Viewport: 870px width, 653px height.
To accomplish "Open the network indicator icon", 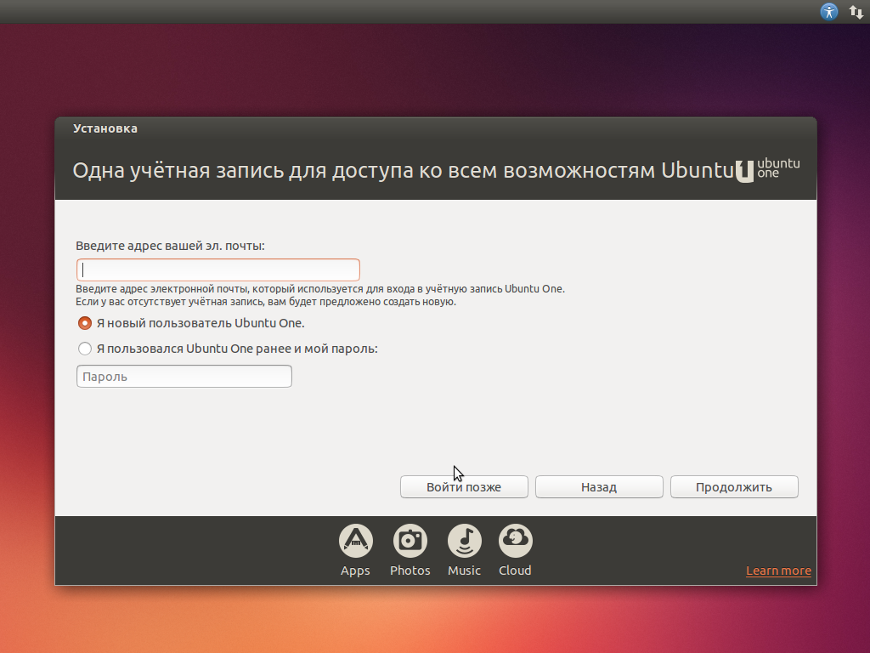I will (856, 12).
